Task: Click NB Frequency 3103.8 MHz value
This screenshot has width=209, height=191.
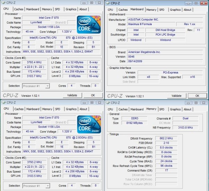Action: click(185, 128)
